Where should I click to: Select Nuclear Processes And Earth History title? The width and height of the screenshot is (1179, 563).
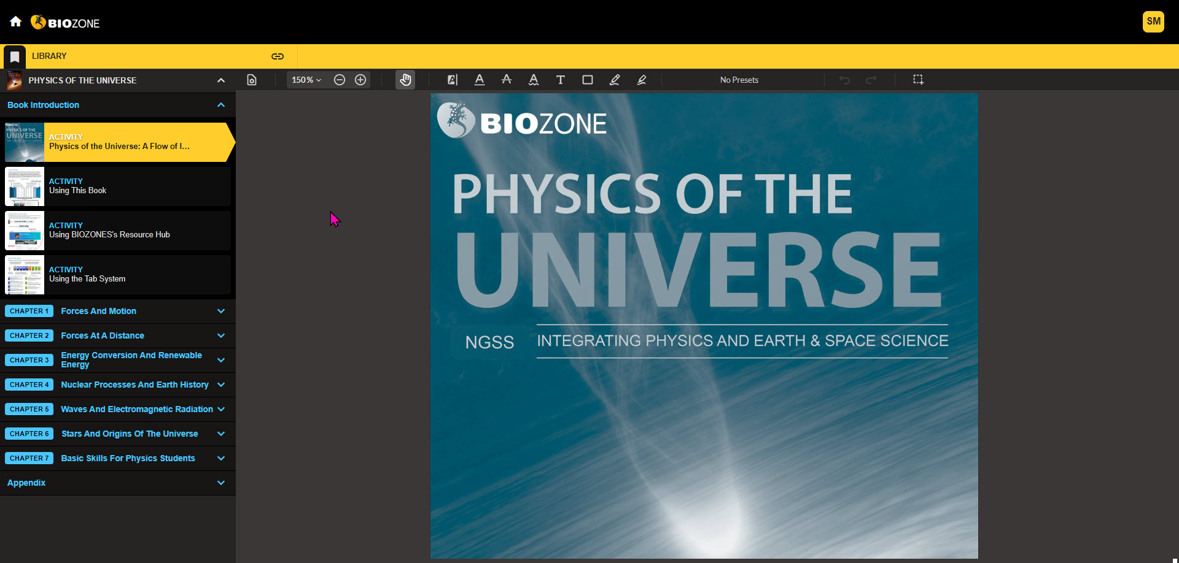[x=135, y=385]
